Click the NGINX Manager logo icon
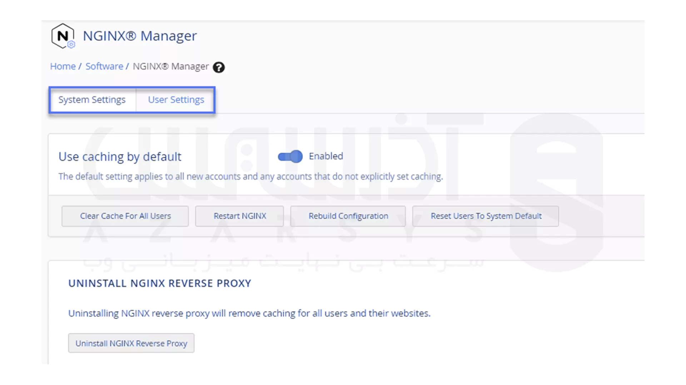The image size is (686, 385). 63,36
